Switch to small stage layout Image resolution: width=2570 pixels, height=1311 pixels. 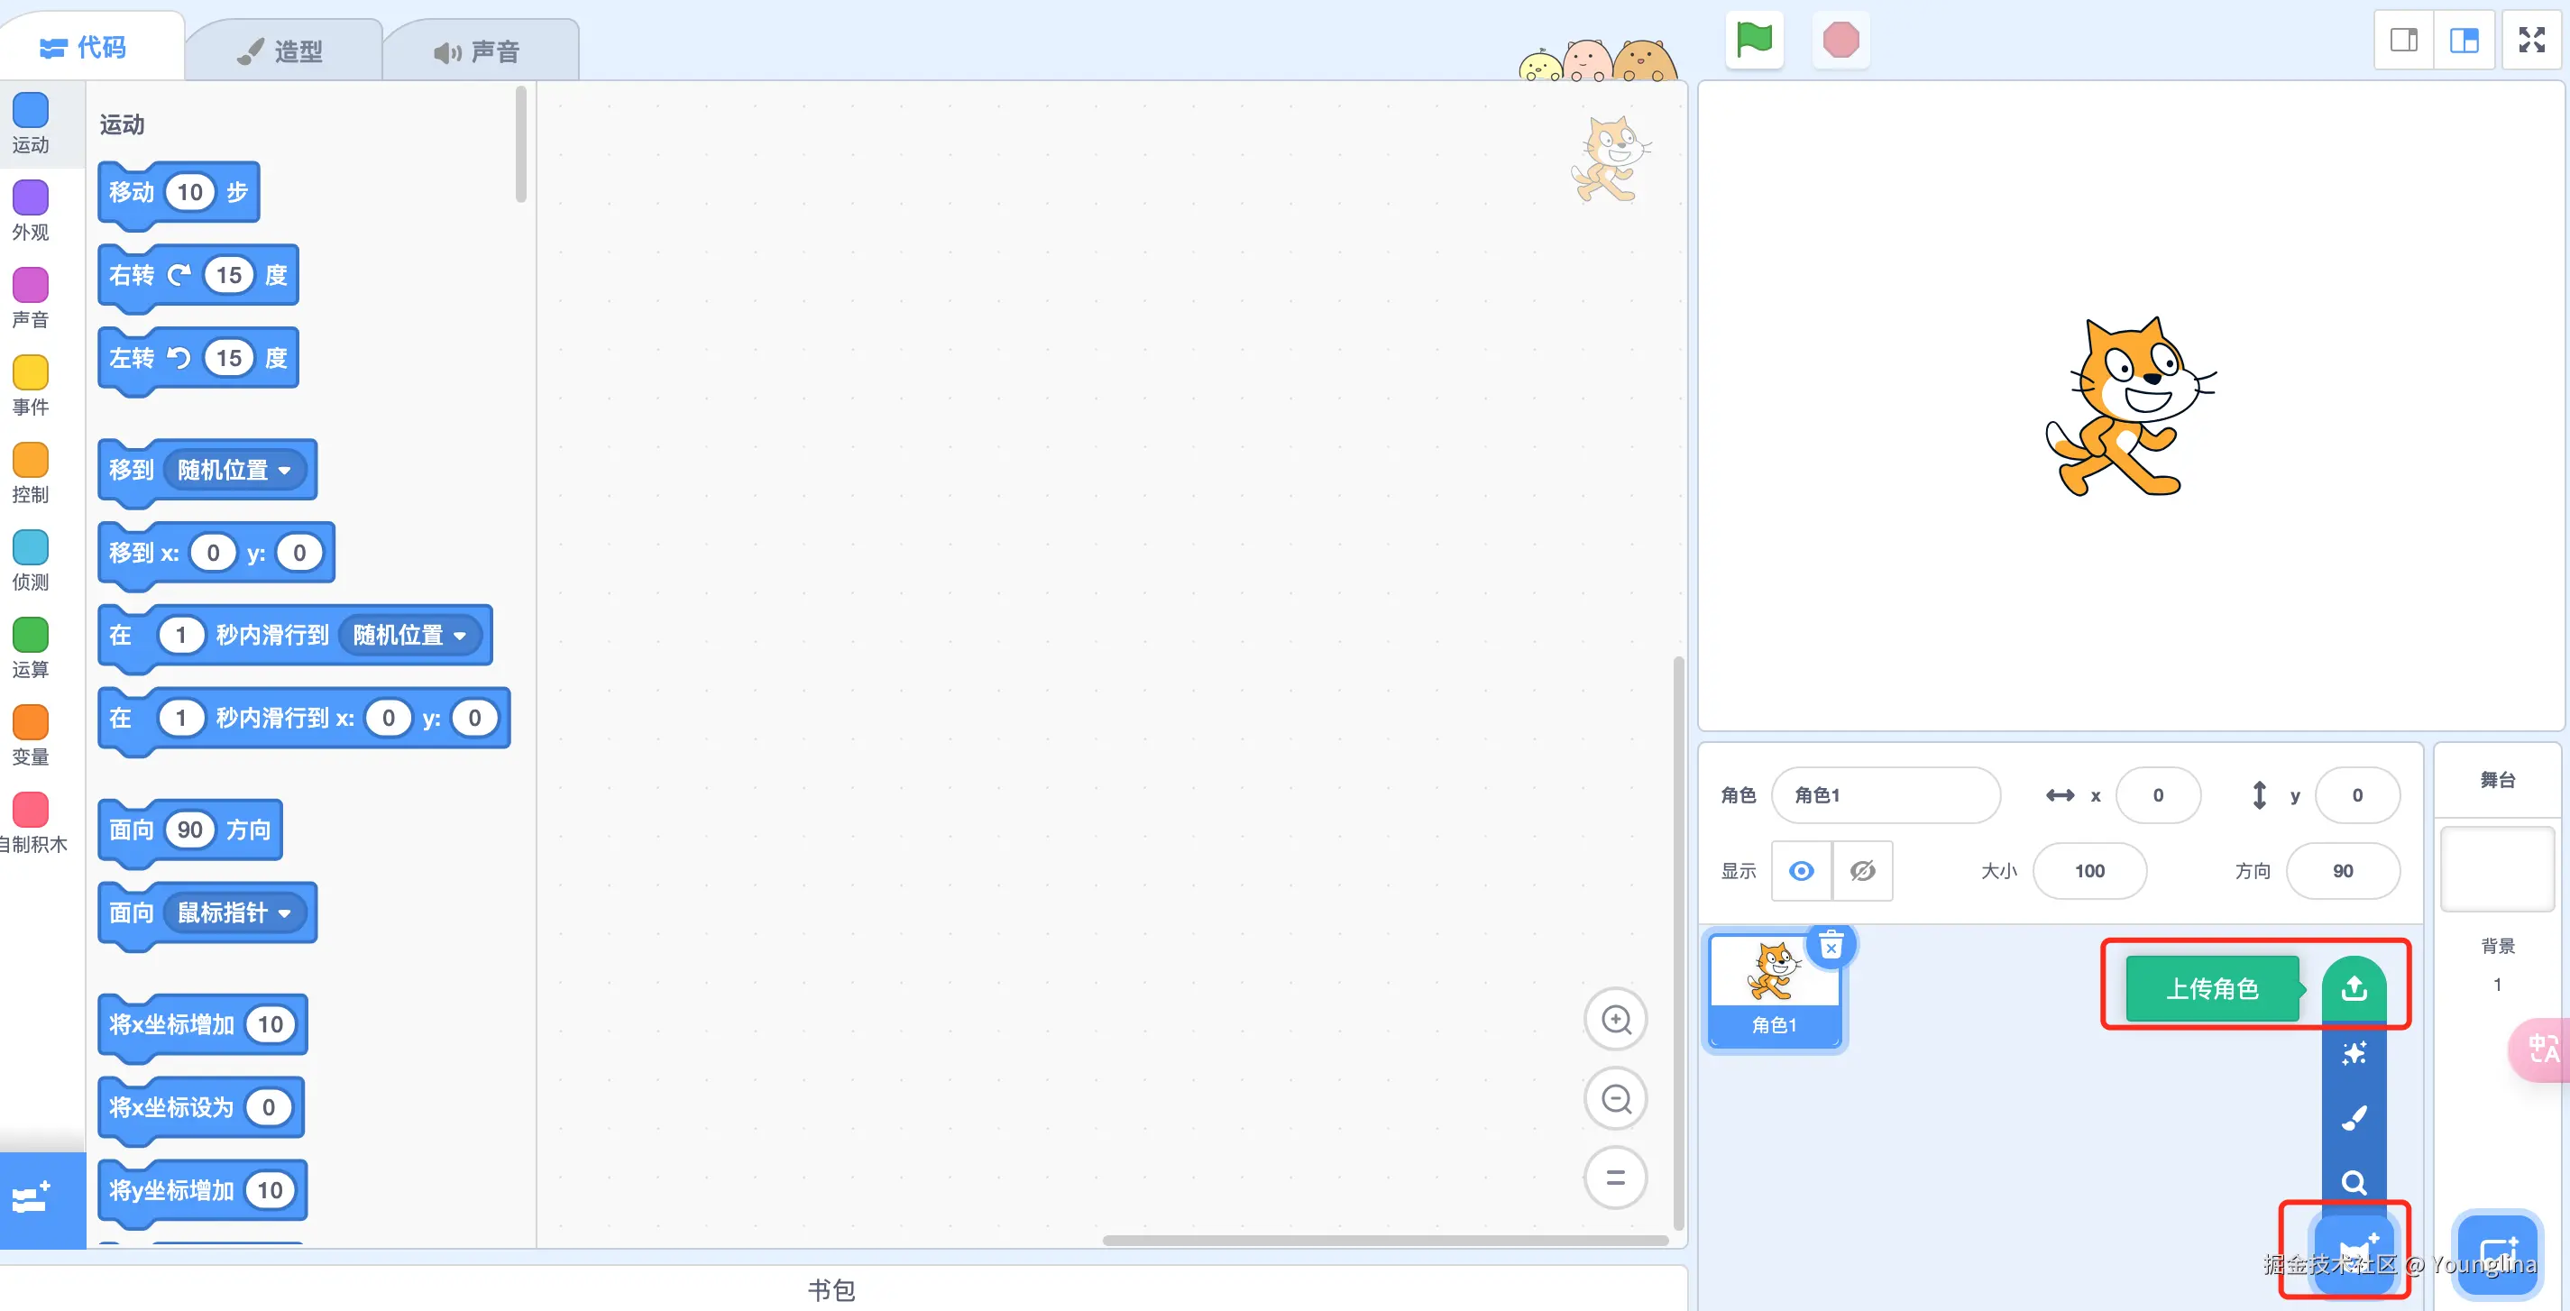[x=2403, y=40]
